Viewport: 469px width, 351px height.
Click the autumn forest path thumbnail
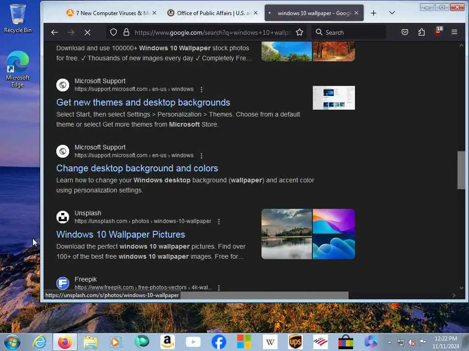tap(334, 51)
